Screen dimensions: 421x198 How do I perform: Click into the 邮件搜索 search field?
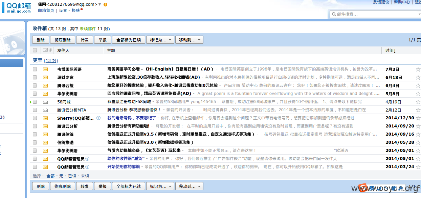pyautogui.click(x=375, y=14)
